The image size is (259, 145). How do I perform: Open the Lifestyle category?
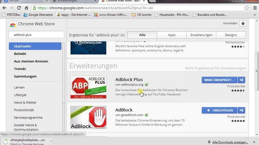click(x=20, y=95)
